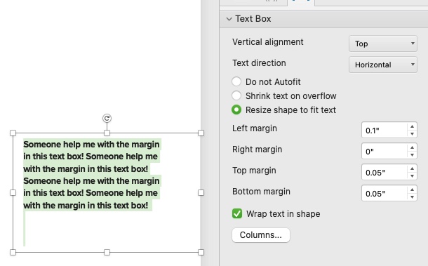Viewport: 428px width, 266px height.
Task: Click the Text direction label
Action: 259,62
